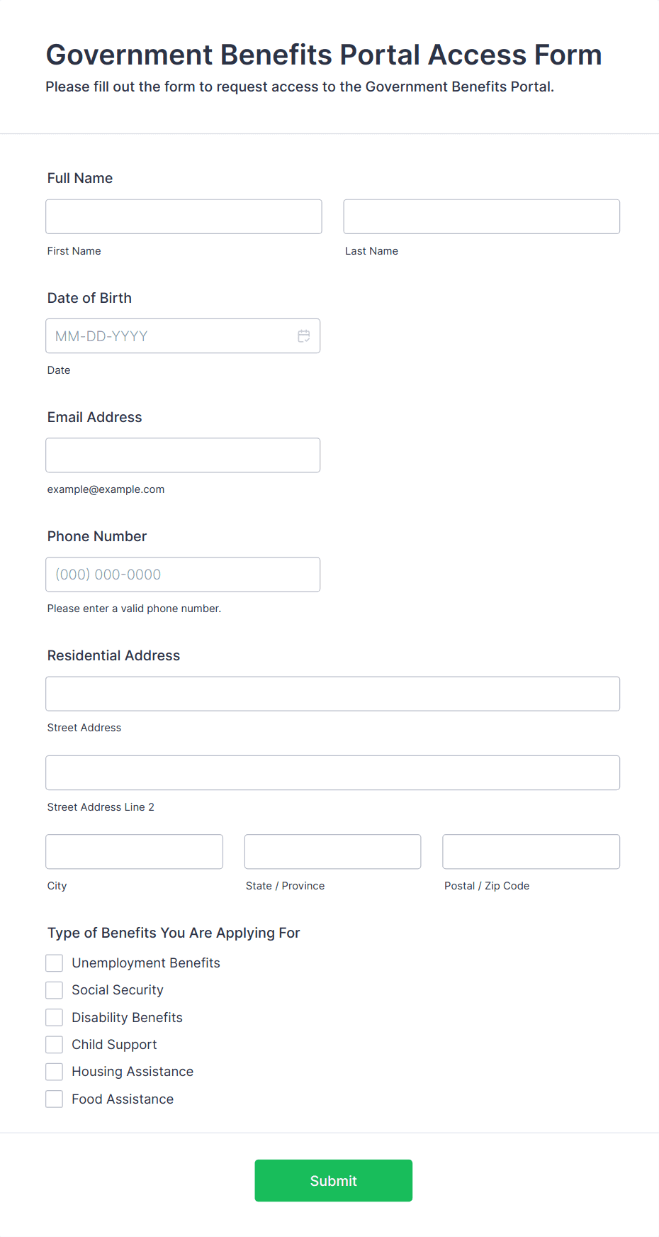The image size is (659, 1237).
Task: Click the Food Assistance label text
Action: (122, 1099)
